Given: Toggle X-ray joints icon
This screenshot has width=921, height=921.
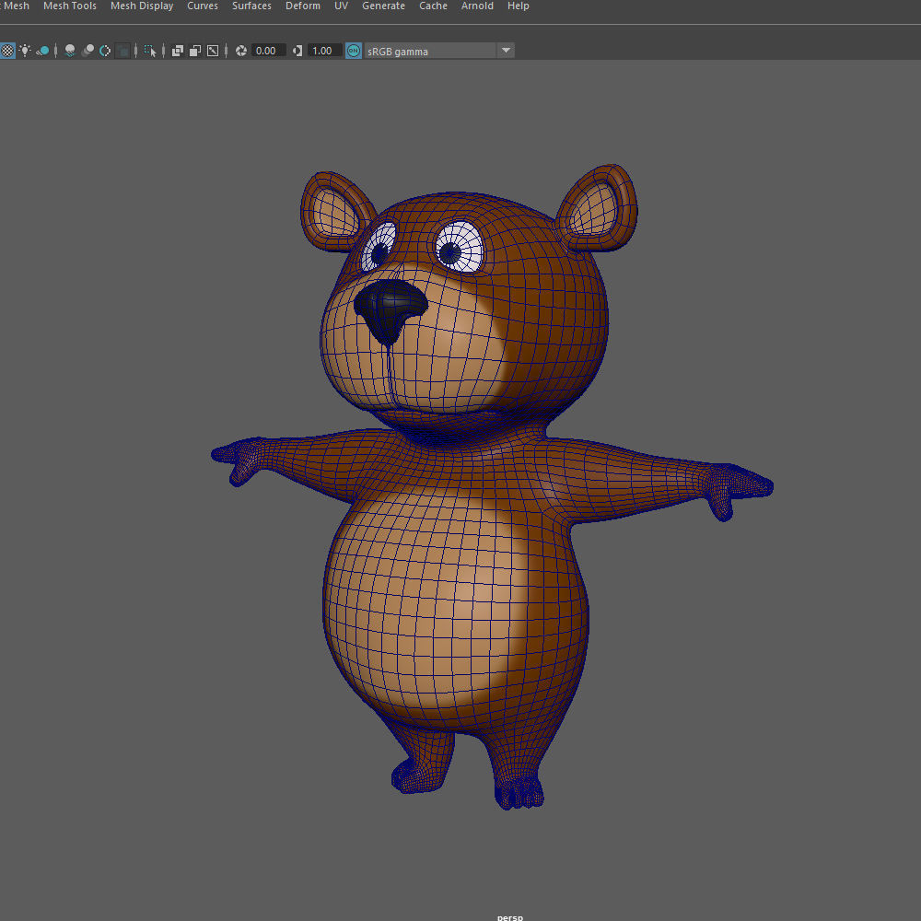Looking at the screenshot, I should pos(213,51).
